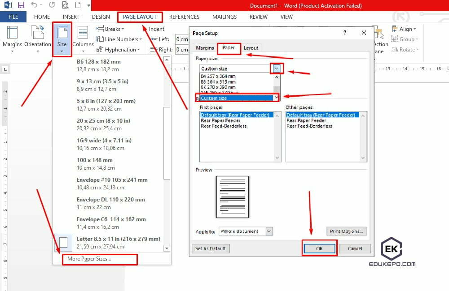The width and height of the screenshot is (449, 291).
Task: Open the Columns options
Action: click(83, 39)
